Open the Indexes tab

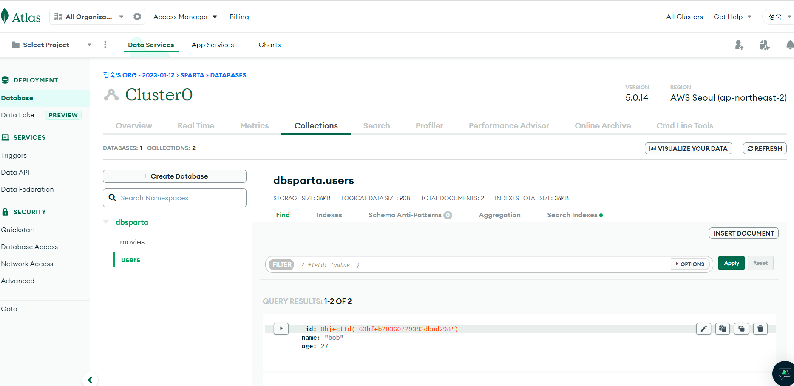point(329,215)
